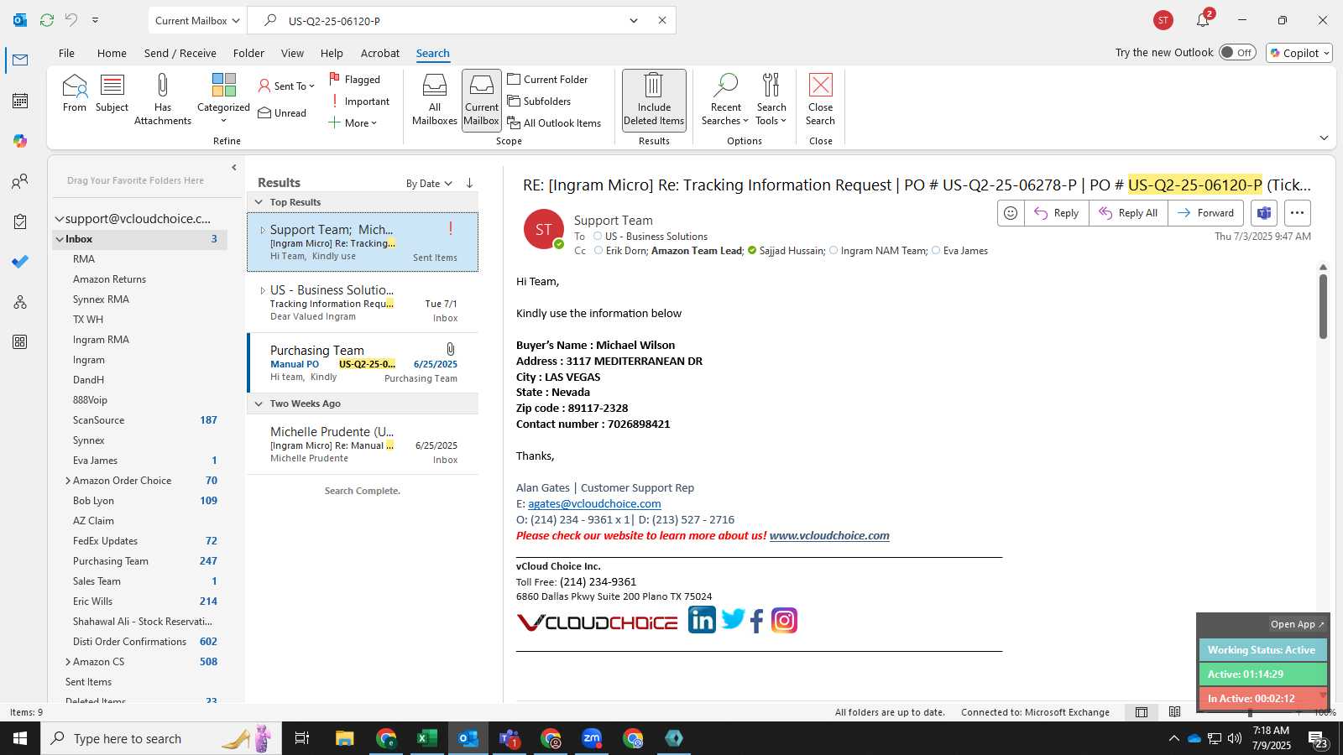This screenshot has width=1343, height=755.
Task: Open the To Do checkmark app
Action: (20, 262)
